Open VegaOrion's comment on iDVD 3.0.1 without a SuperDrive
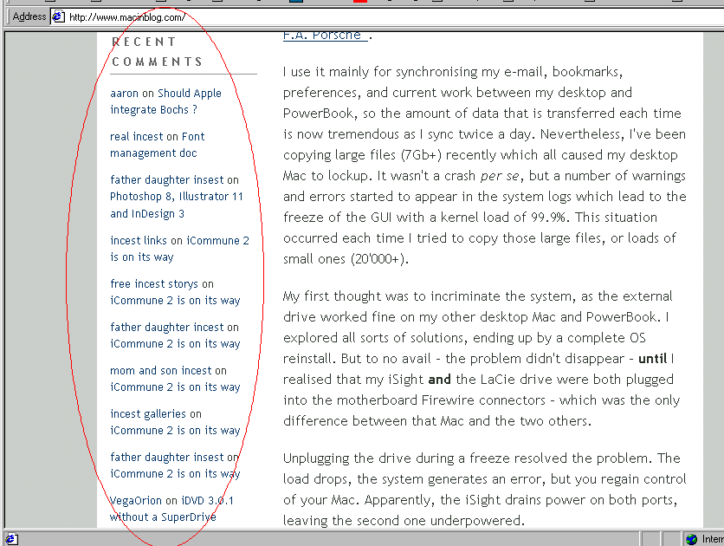The height and width of the screenshot is (546, 724). click(171, 509)
